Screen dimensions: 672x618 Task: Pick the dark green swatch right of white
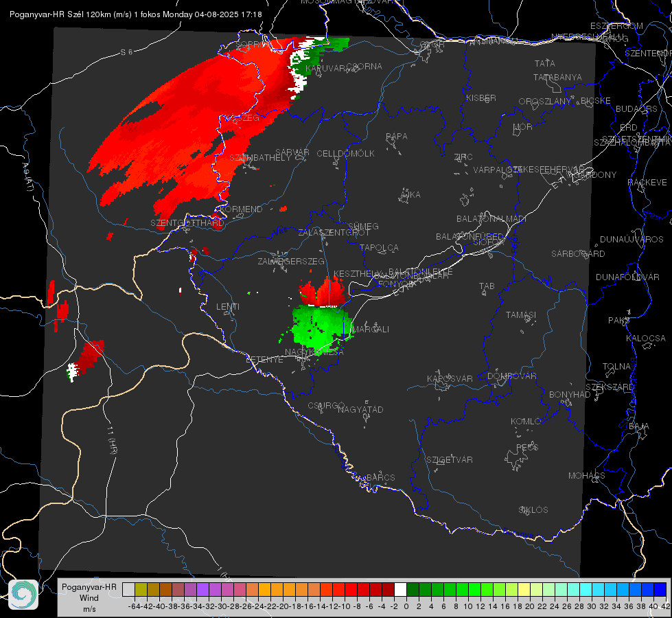tap(413, 589)
